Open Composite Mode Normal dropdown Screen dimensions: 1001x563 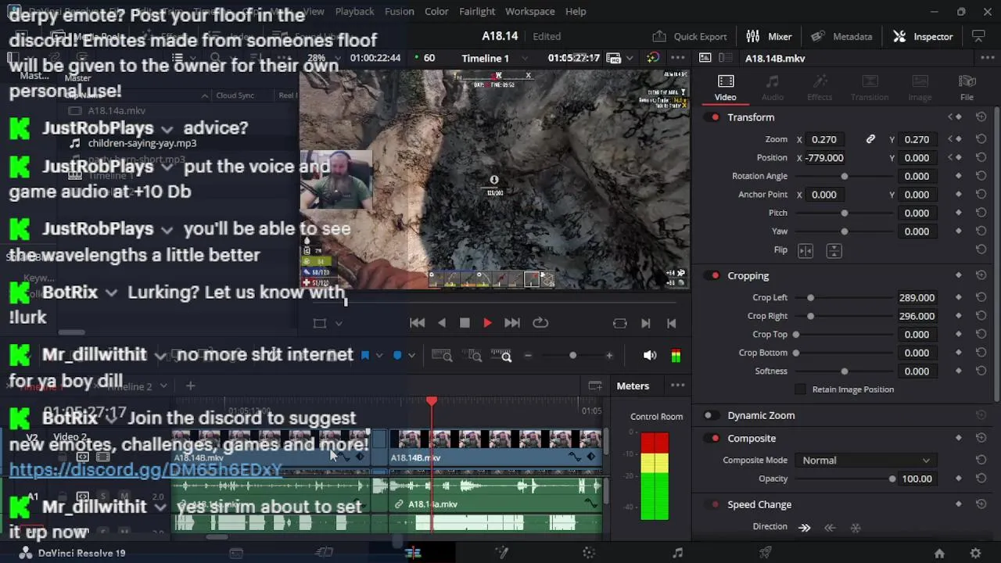point(866,461)
